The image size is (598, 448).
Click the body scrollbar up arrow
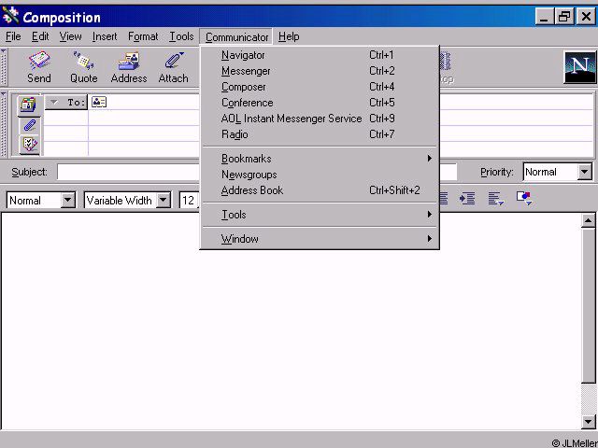[588, 220]
